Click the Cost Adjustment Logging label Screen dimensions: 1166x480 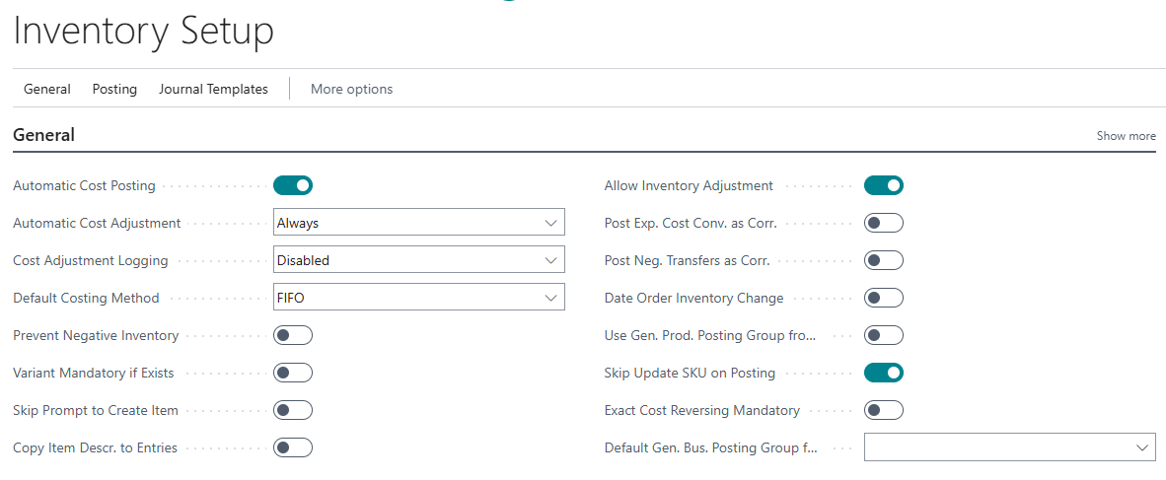coord(91,261)
